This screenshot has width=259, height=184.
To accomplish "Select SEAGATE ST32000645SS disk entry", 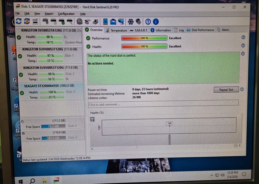I will [52, 92].
